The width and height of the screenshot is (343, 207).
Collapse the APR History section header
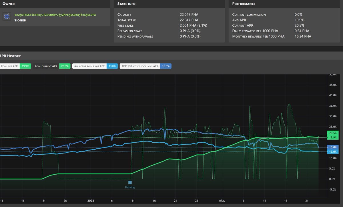pyautogui.click(x=10, y=56)
